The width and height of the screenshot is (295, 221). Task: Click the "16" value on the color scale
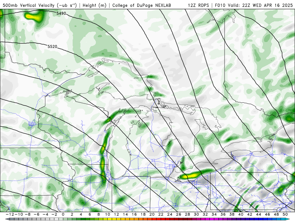click(x=134, y=214)
